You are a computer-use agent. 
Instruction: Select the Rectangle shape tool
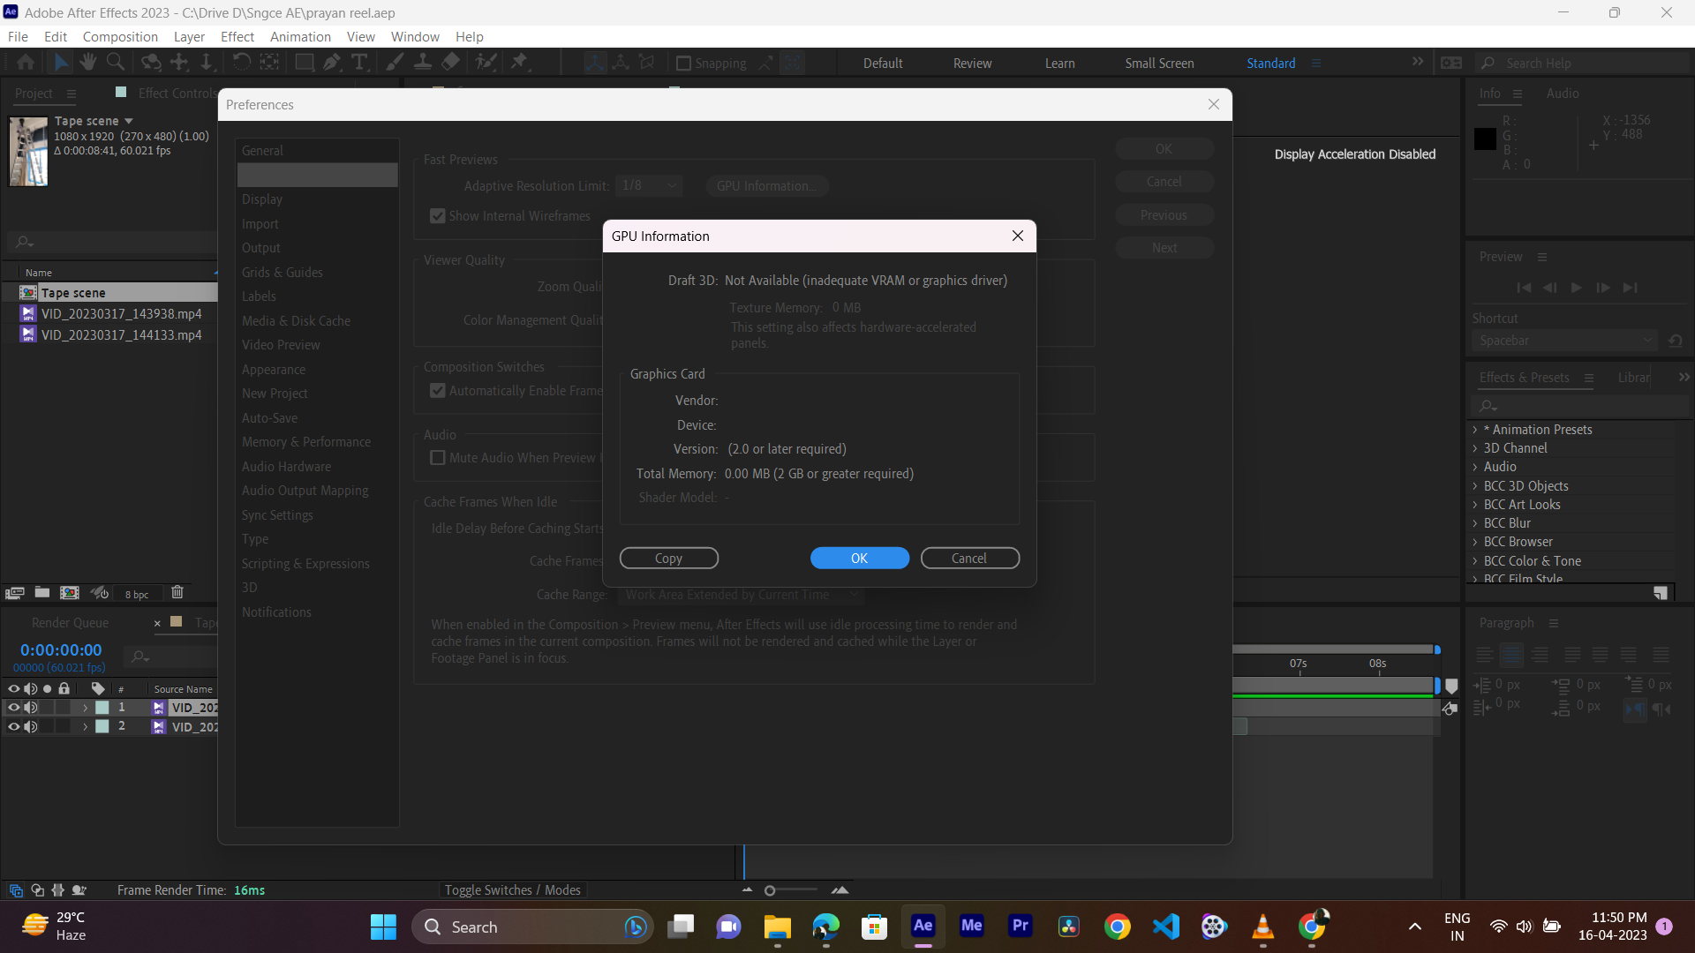pos(305,62)
